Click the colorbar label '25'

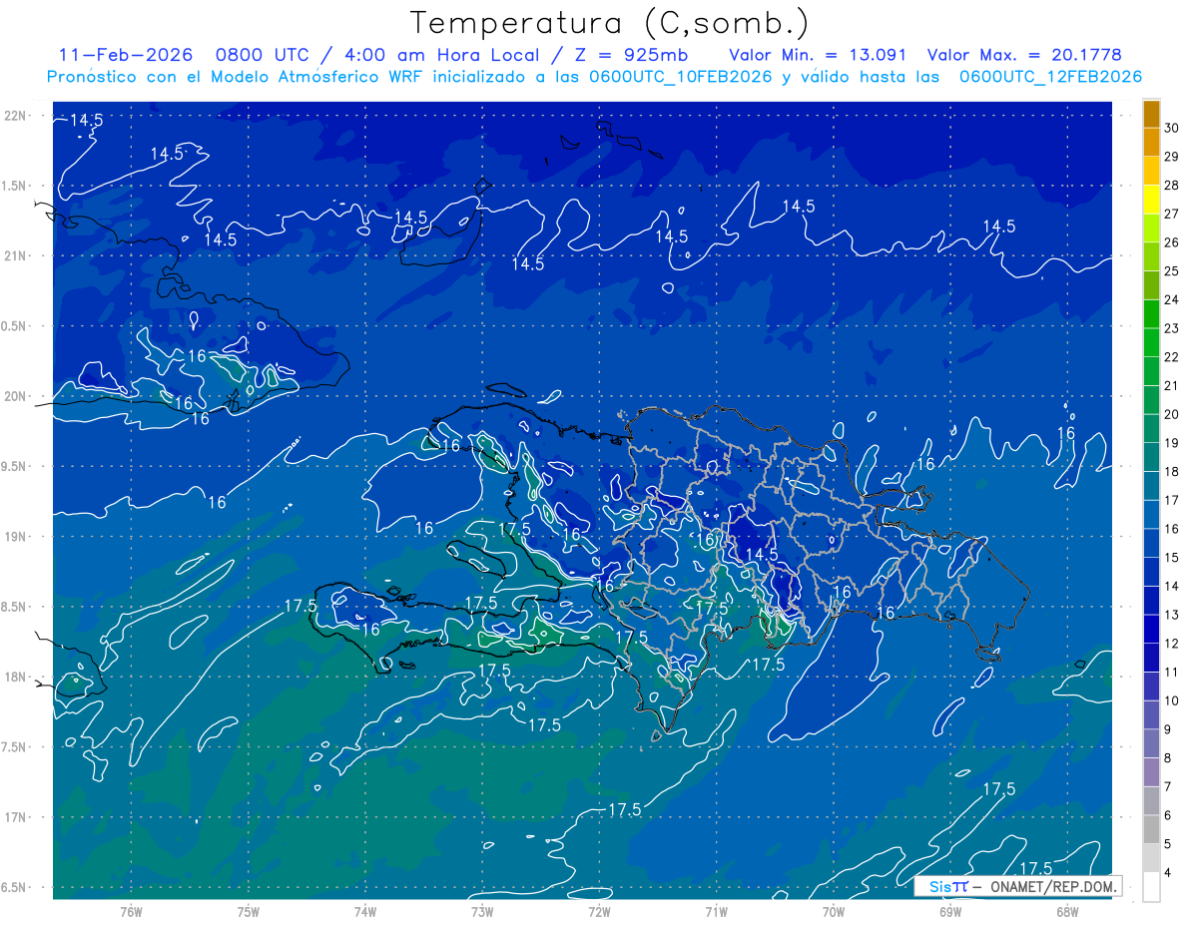pyautogui.click(x=1171, y=271)
